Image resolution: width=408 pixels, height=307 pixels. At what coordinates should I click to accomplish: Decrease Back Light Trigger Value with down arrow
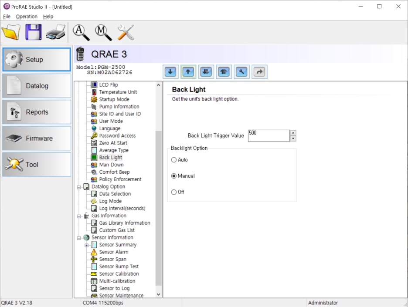(293, 138)
